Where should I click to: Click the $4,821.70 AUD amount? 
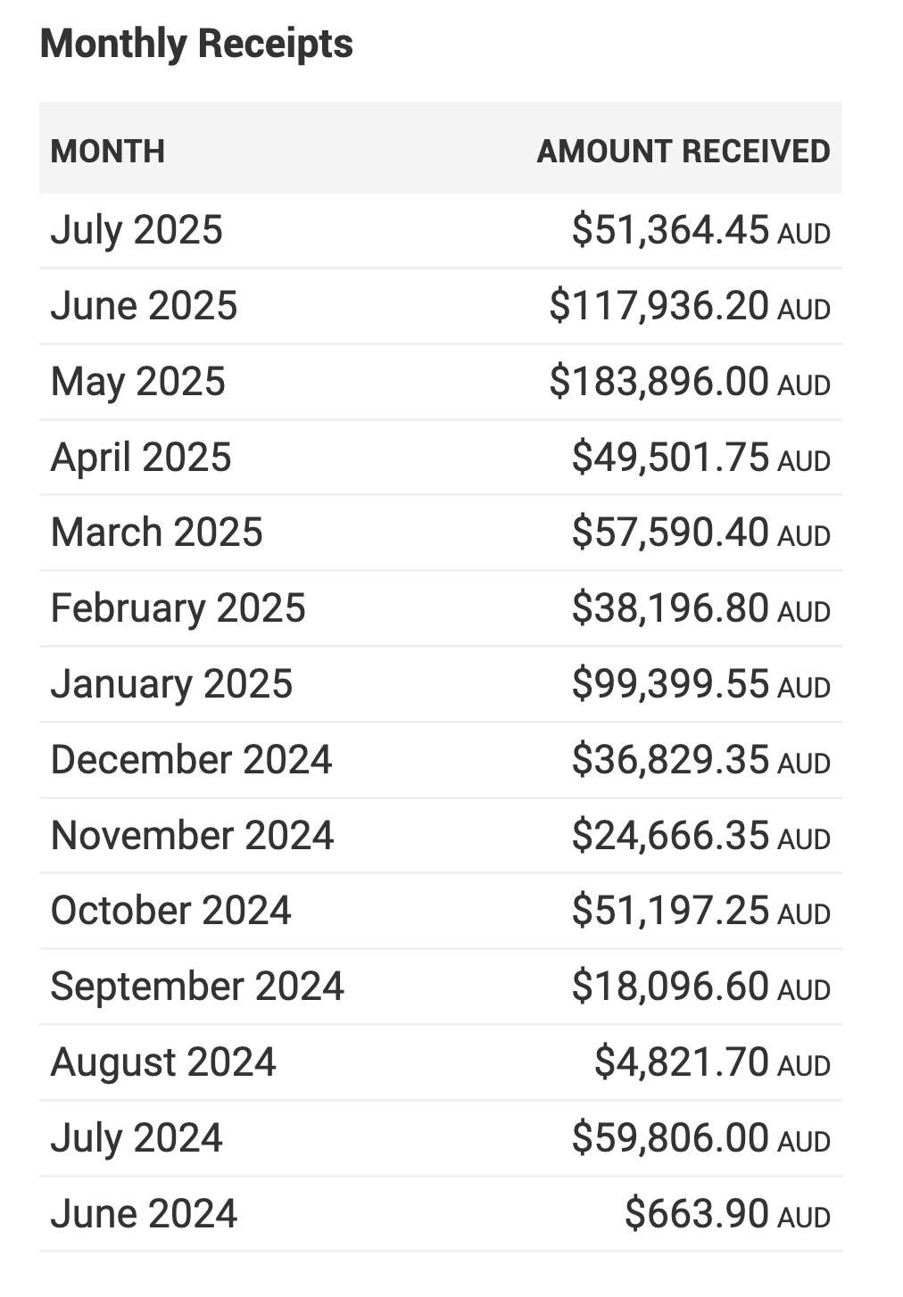(x=712, y=1062)
